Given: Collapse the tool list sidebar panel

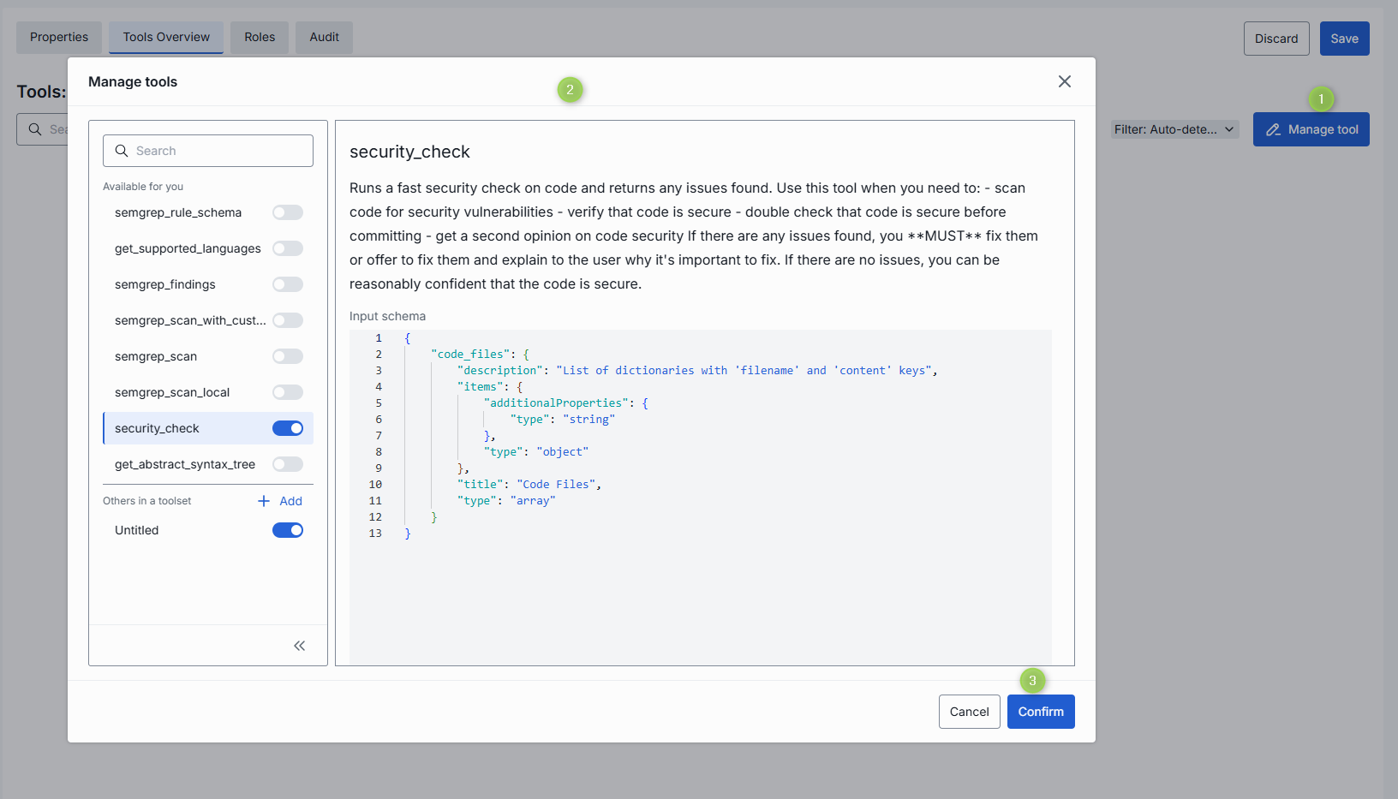Looking at the screenshot, I should pyautogui.click(x=299, y=646).
